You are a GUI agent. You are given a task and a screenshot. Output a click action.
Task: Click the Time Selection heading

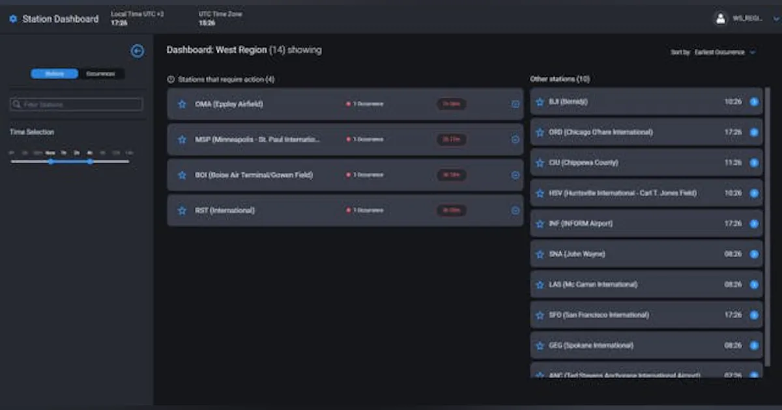[32, 132]
